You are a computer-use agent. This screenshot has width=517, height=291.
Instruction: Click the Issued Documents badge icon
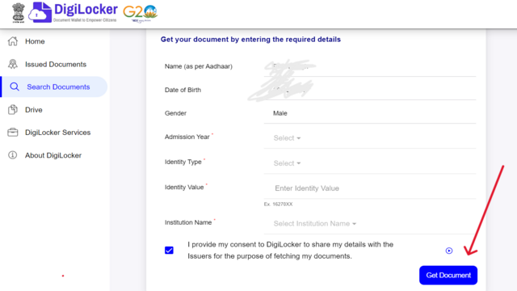click(13, 64)
